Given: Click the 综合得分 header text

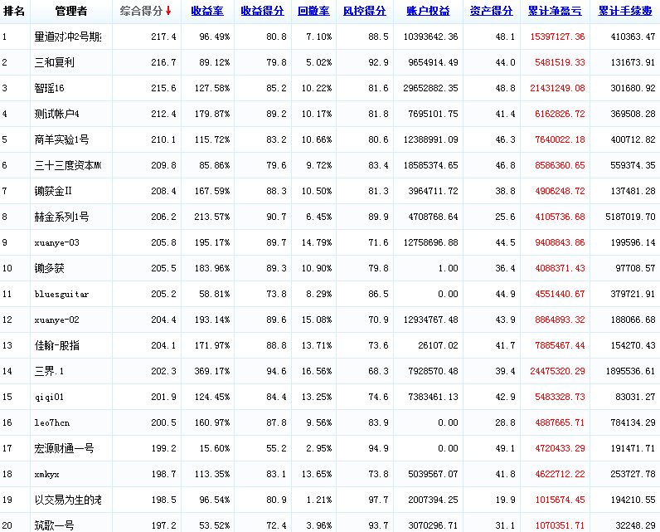Looking at the screenshot, I should coord(140,11).
